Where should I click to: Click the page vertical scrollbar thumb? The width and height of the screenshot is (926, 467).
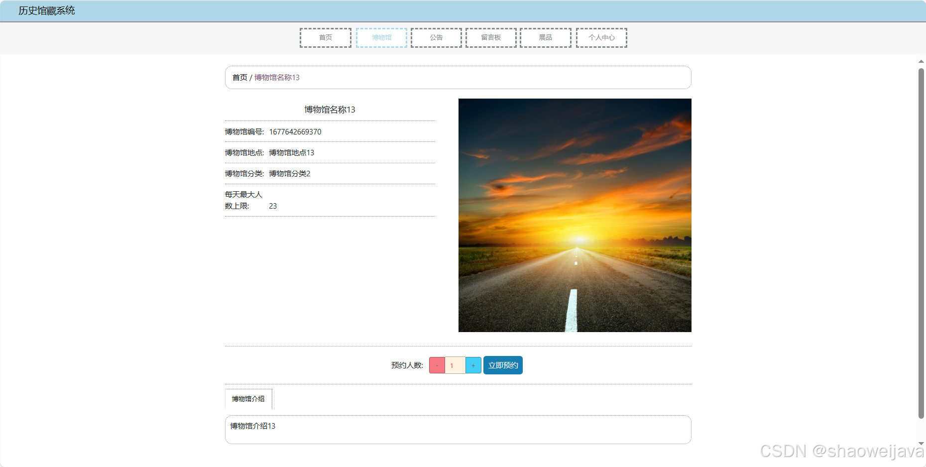[921, 243]
